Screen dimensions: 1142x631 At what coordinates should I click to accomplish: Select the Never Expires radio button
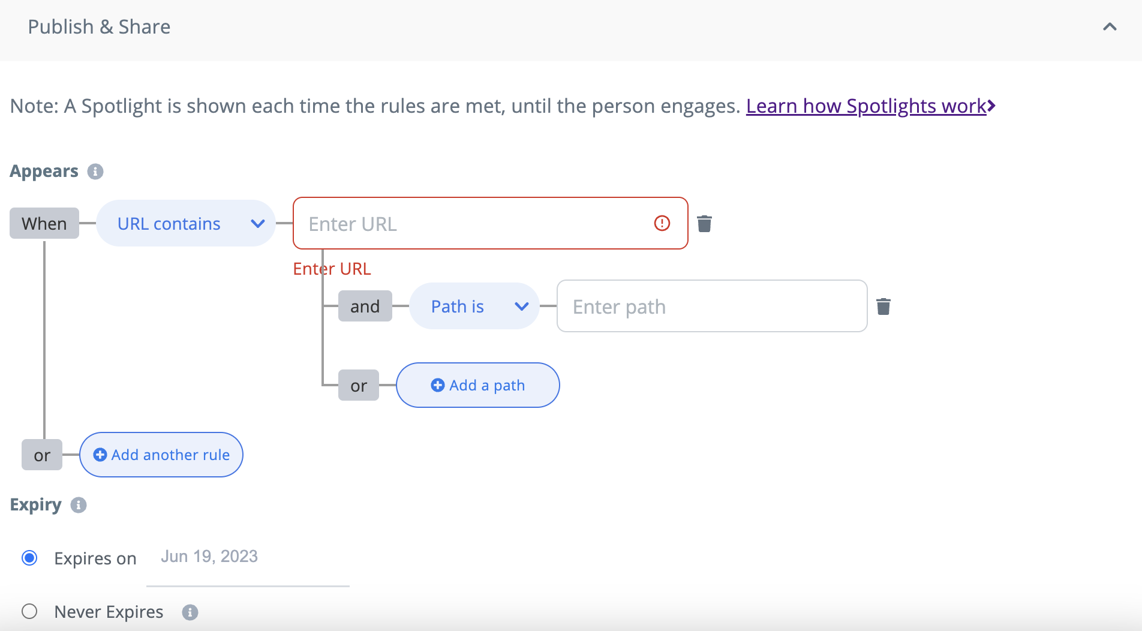(x=29, y=611)
